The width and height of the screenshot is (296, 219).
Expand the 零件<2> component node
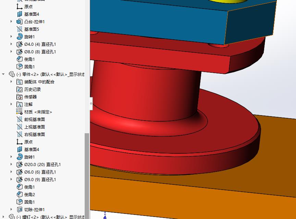point(3,74)
